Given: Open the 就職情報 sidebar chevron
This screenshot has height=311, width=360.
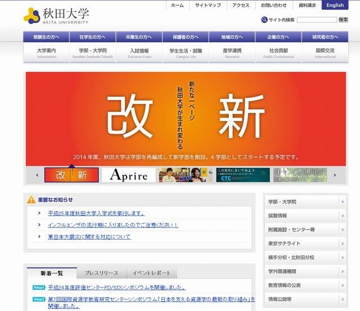Looking at the screenshot, I should pyautogui.click(x=343, y=216).
